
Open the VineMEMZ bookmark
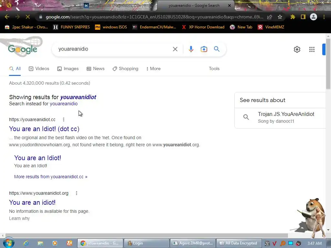[271, 27]
